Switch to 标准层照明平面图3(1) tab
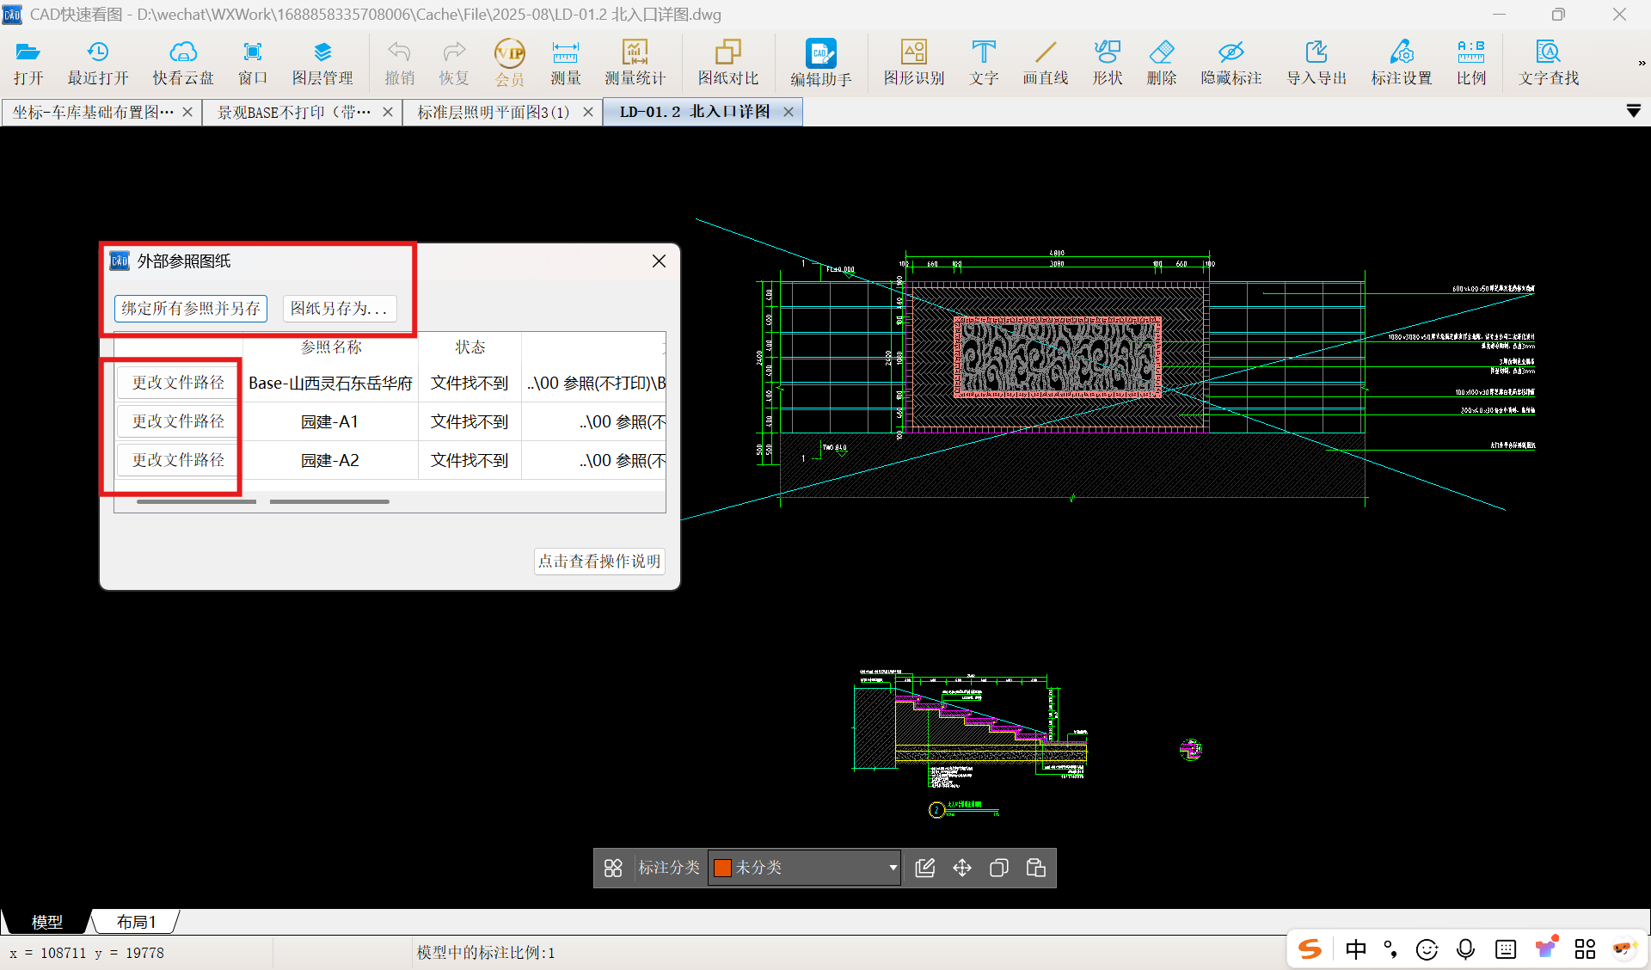The width and height of the screenshot is (1651, 970). point(493,112)
